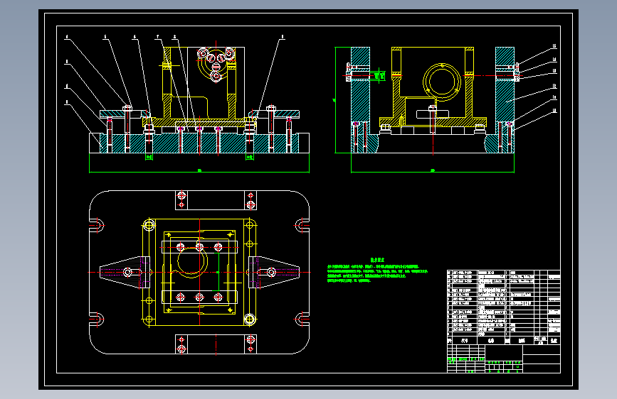Pick the green width dimension line under side section
Image resolution: width=617 pixels, height=399 pixels.
coord(433,171)
